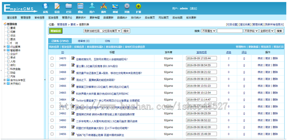Click edit icon on row 34866
The height and width of the screenshot is (140, 287).
(73, 86)
